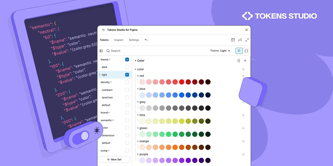Switch to list view button
Image resolution: width=333 pixels, height=166 pixels.
(239, 51)
